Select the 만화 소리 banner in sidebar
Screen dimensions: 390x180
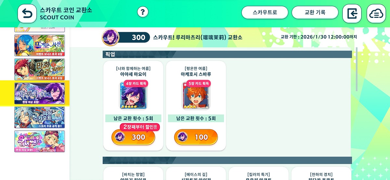[x=40, y=70]
